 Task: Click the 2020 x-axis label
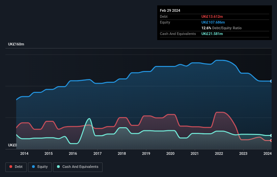point(170,153)
